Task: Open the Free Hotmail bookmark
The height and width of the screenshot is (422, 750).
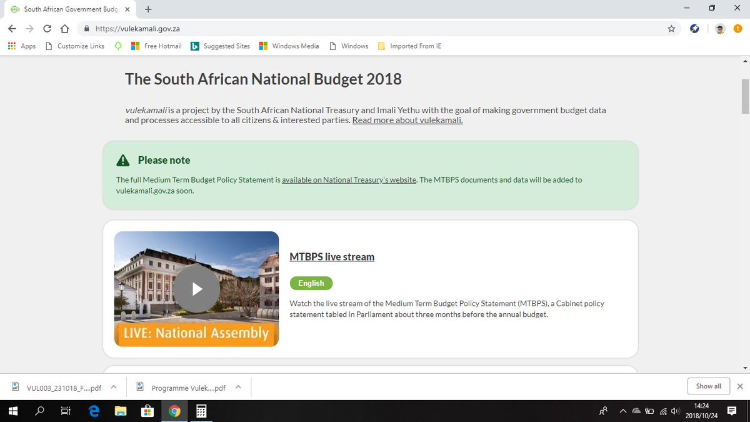Action: point(156,46)
